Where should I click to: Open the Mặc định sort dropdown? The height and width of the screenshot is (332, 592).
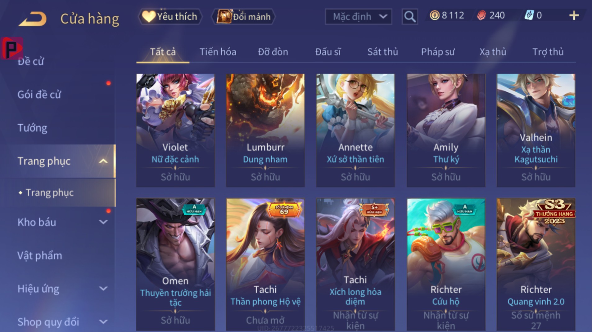pos(358,16)
